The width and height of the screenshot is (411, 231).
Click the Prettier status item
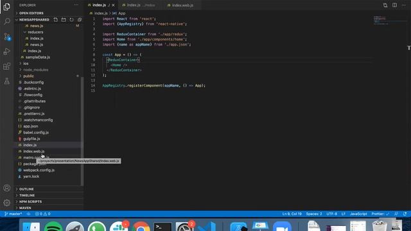pyautogui.click(x=380, y=214)
